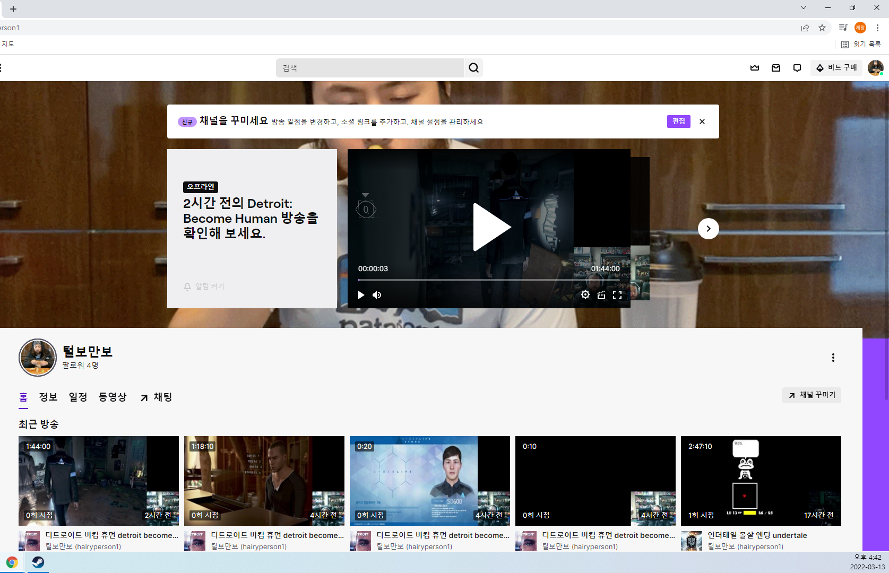This screenshot has width=889, height=573.
Task: Toggle fullscreen on video player
Action: click(x=617, y=295)
